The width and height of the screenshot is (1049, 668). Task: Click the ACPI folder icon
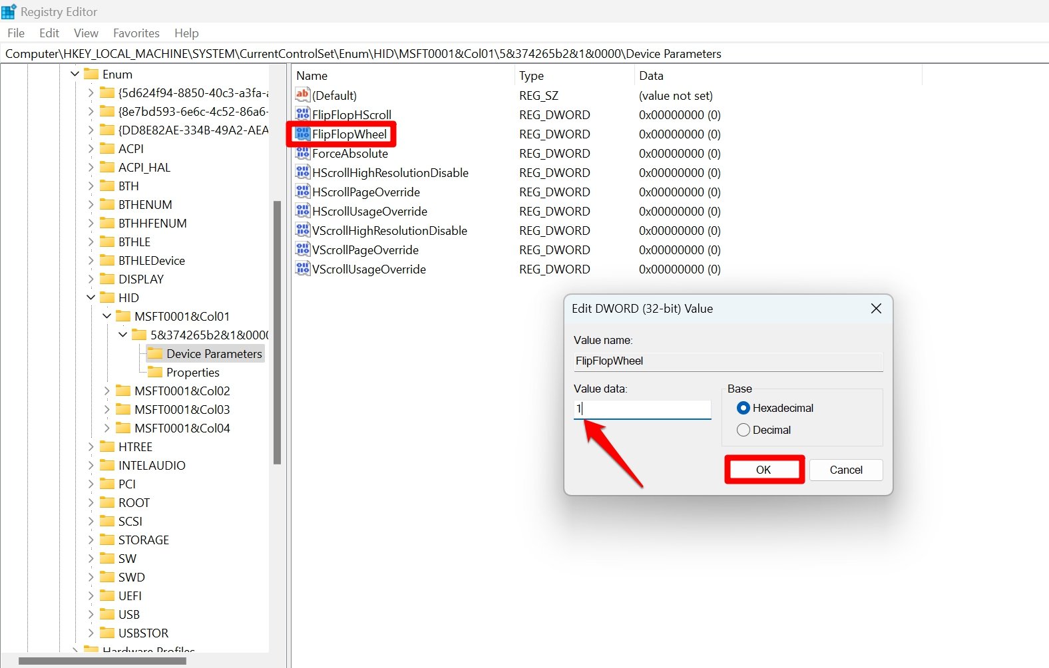[x=107, y=148]
